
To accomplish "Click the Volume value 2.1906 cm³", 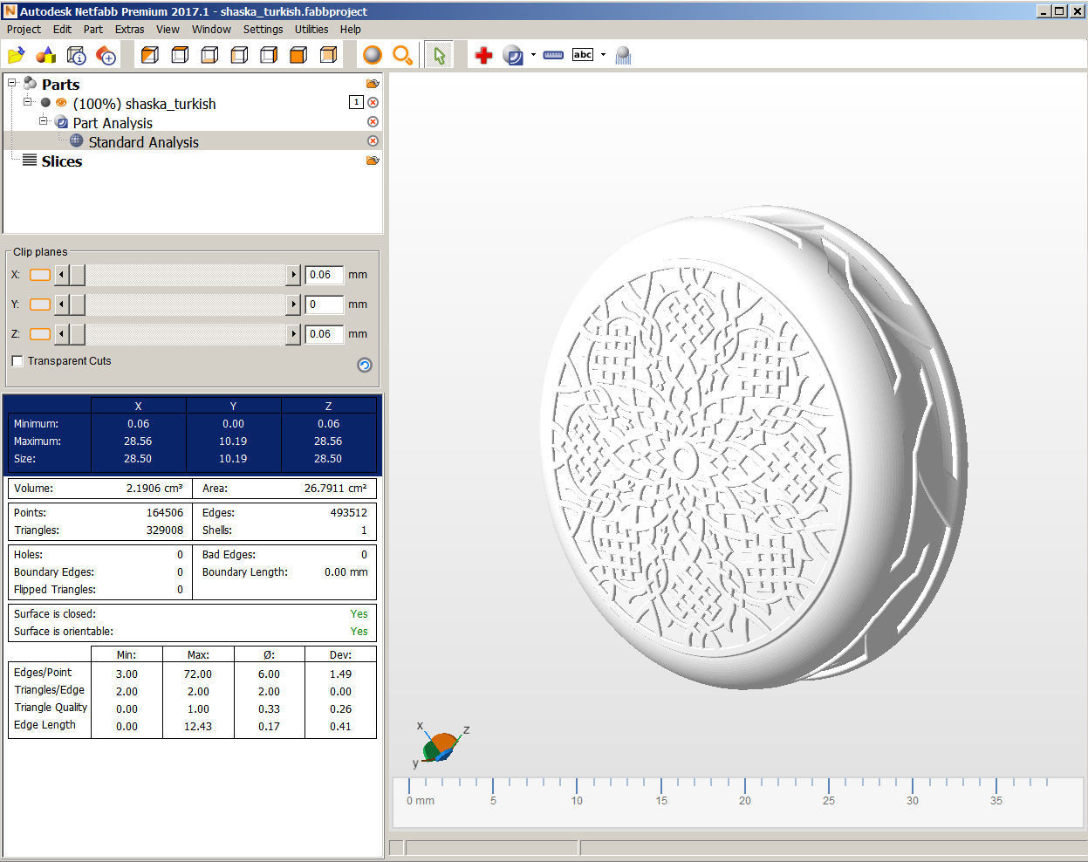I will point(154,488).
